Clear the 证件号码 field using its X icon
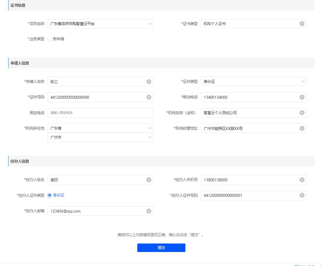The height and width of the screenshot is (266, 321). 149,97
